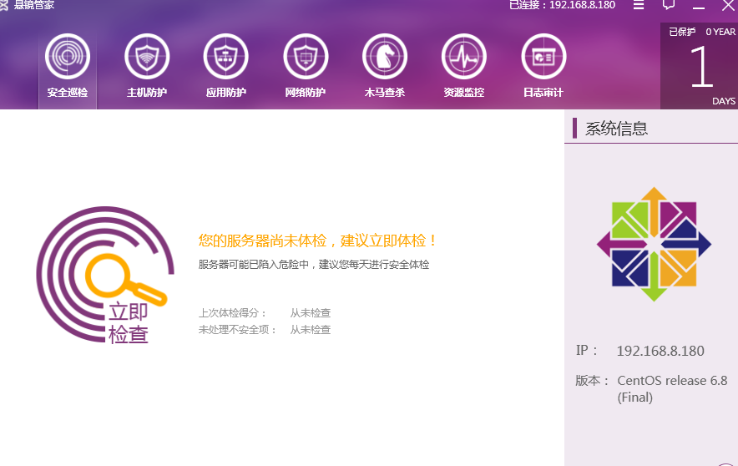Image resolution: width=738 pixels, height=466 pixels.
Task: Click the 已连接：192.168.8.180 connection status
Action: coord(562,5)
